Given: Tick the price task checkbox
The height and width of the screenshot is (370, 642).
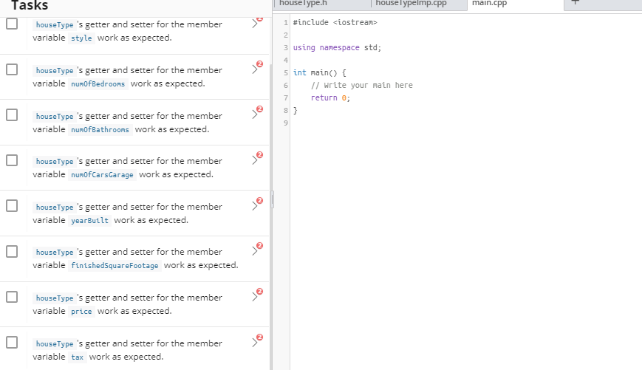Looking at the screenshot, I should (x=12, y=297).
